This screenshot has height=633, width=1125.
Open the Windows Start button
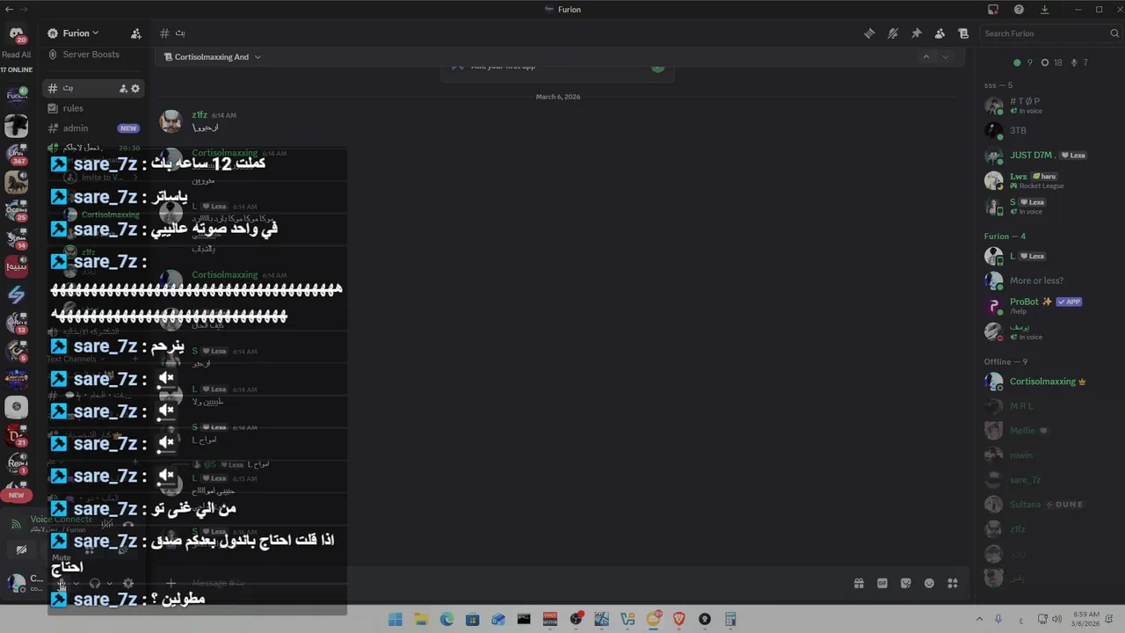tap(396, 619)
